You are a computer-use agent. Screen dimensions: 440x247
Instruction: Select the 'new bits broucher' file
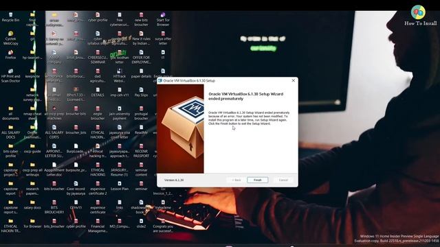[x=141, y=20]
